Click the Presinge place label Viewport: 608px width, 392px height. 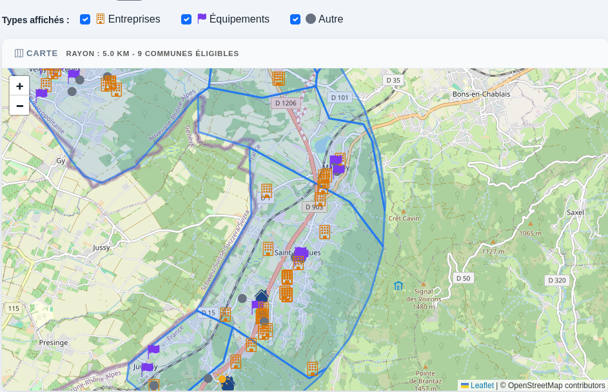coord(54,343)
